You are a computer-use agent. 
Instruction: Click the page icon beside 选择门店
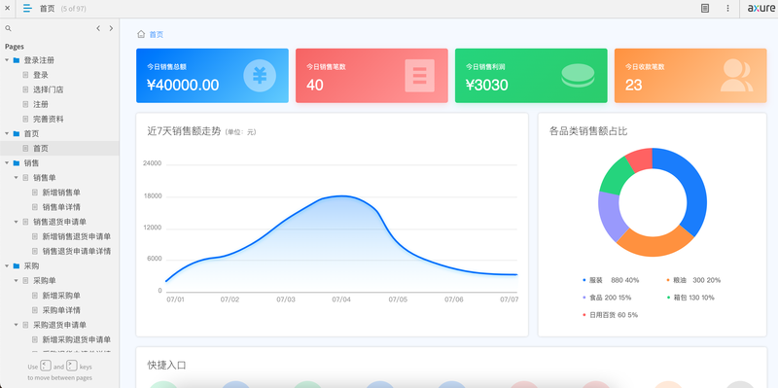pos(25,89)
